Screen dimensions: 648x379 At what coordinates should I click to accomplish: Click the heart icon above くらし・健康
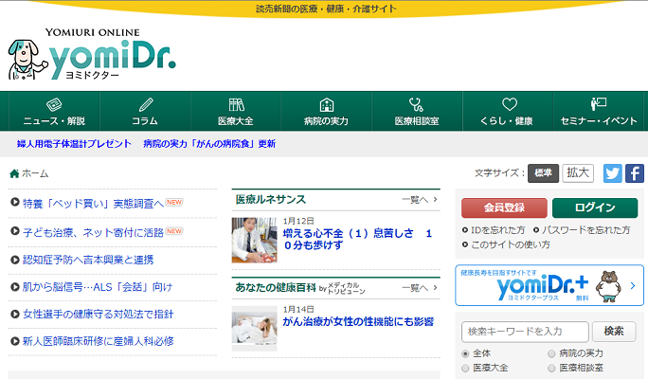point(509,104)
